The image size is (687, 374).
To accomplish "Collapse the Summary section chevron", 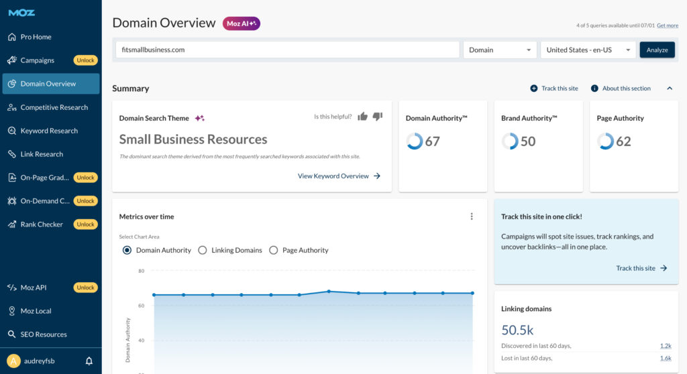I will [670, 88].
